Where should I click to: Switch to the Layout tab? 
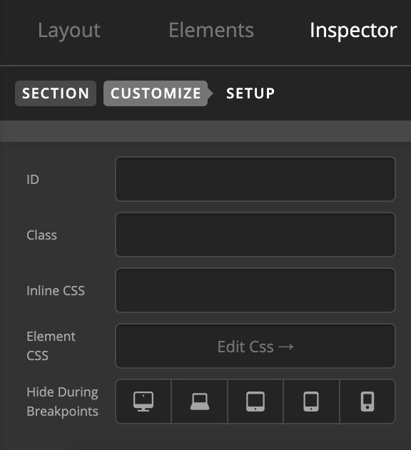(69, 30)
